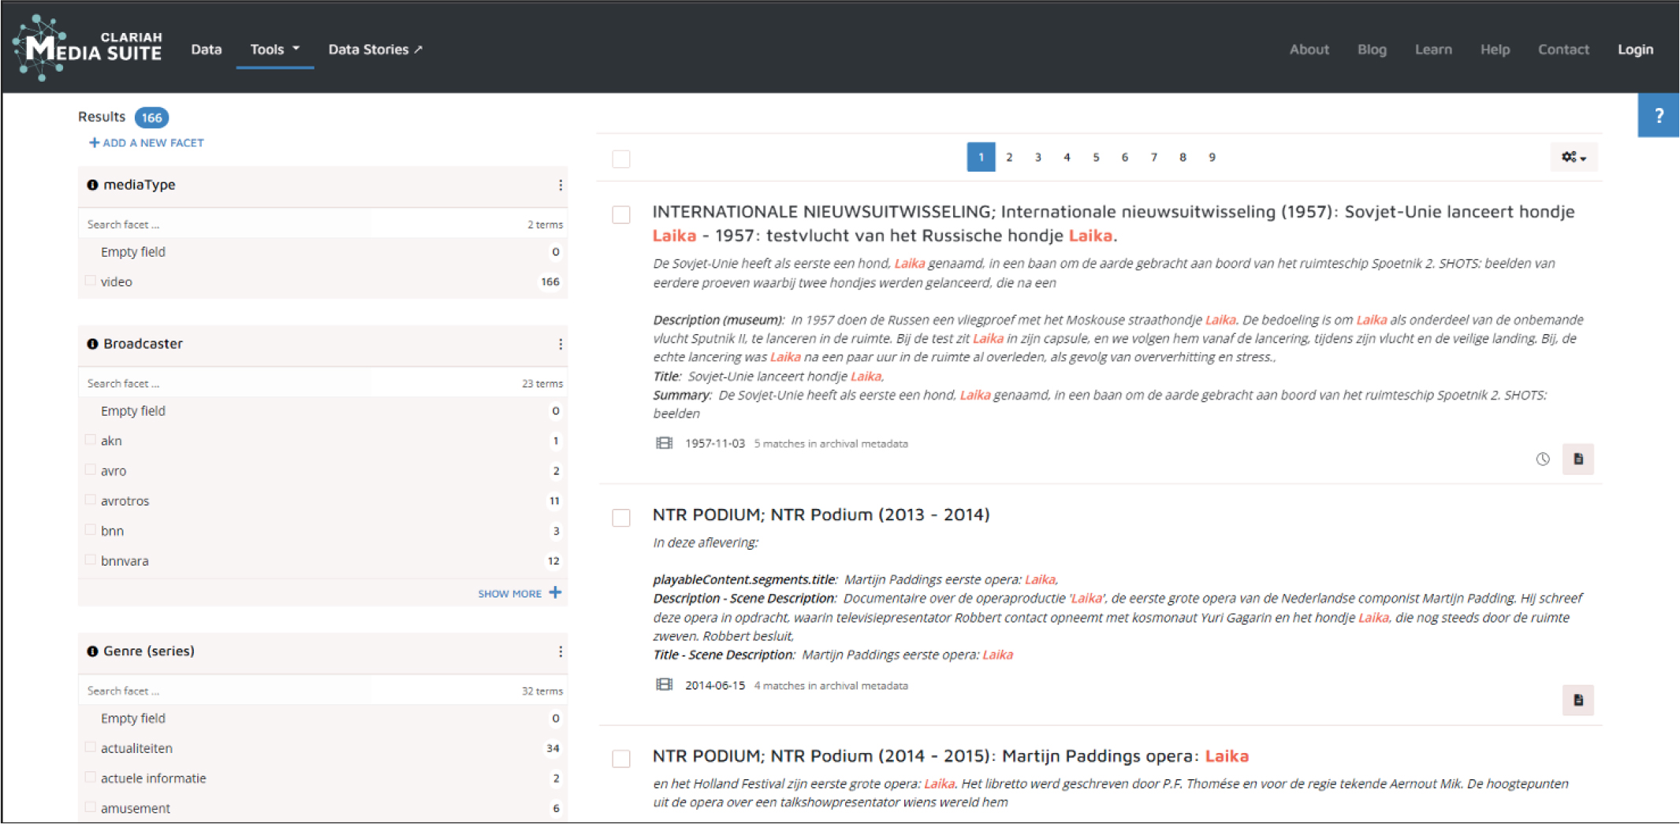
Task: Show more Broadcaster terms
Action: (520, 593)
